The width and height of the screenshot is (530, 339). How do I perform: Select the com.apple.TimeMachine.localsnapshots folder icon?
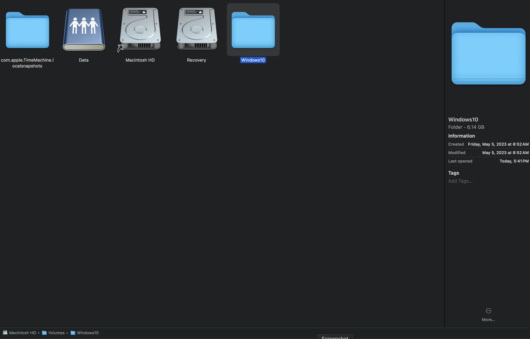pos(27,30)
